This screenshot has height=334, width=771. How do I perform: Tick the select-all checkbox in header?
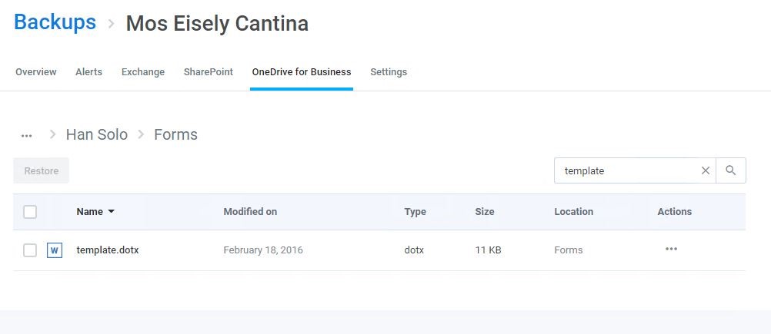point(30,212)
